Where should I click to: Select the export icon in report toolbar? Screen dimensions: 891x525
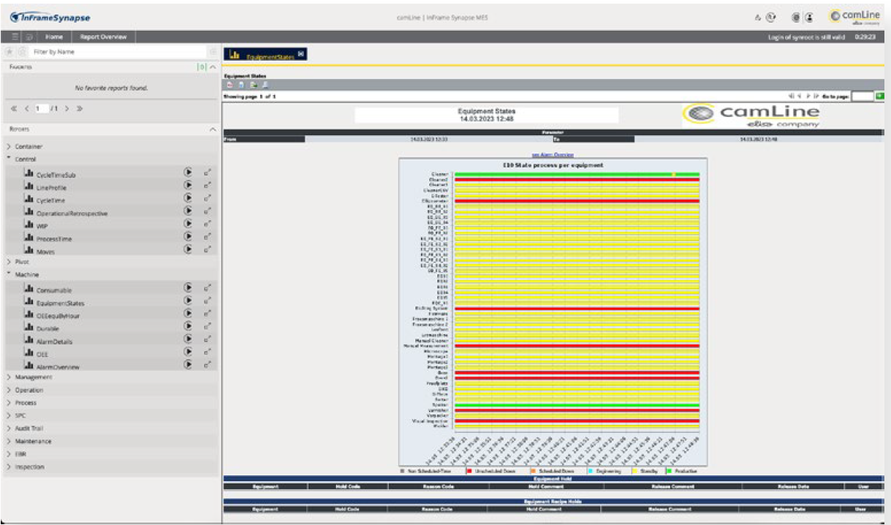(x=254, y=86)
